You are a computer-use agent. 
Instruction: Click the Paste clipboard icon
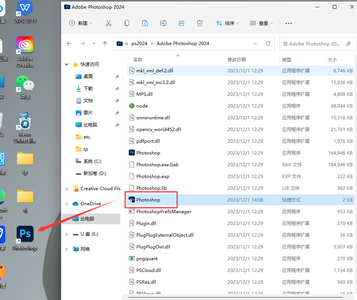(145, 23)
